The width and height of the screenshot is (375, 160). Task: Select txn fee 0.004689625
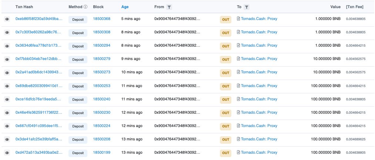(356, 139)
